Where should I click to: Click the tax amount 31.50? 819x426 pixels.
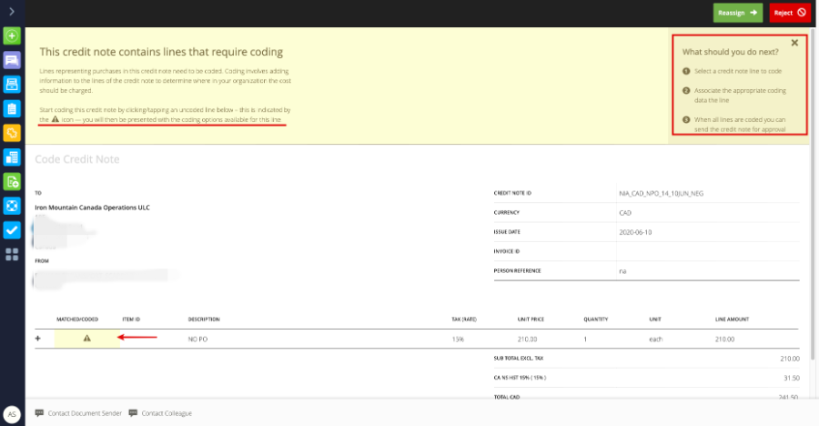(792, 378)
